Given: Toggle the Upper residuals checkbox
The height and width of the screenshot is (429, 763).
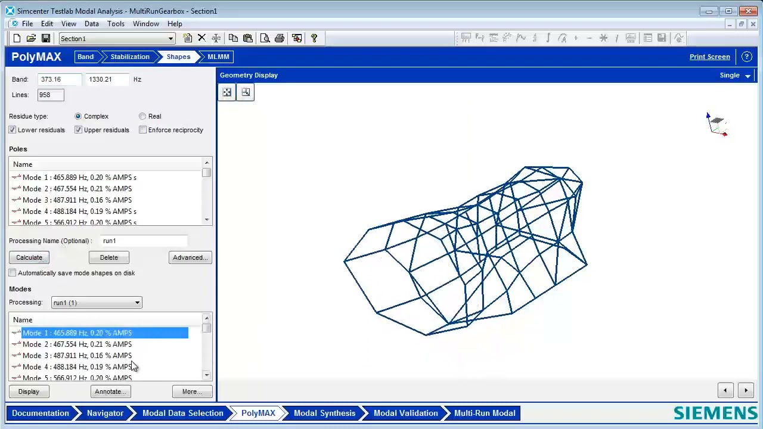Looking at the screenshot, I should click(78, 130).
